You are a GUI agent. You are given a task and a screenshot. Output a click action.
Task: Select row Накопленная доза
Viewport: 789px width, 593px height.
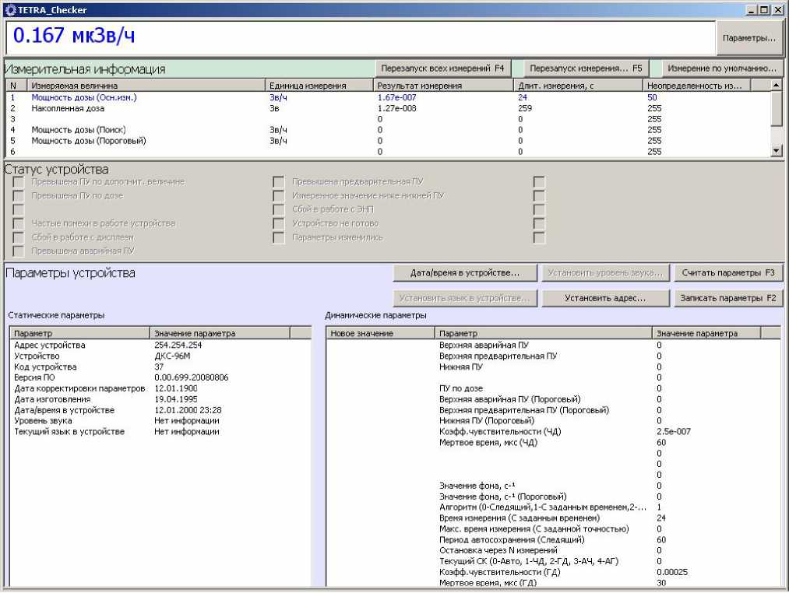389,108
